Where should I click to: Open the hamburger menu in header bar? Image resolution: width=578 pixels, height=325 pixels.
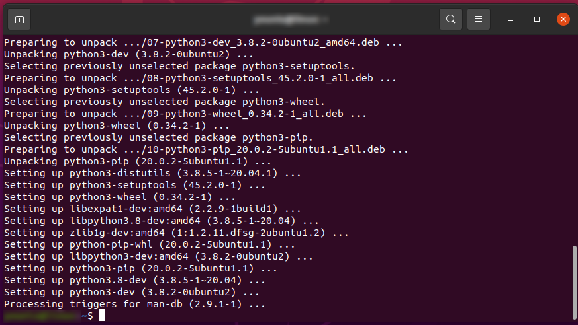pyautogui.click(x=479, y=19)
